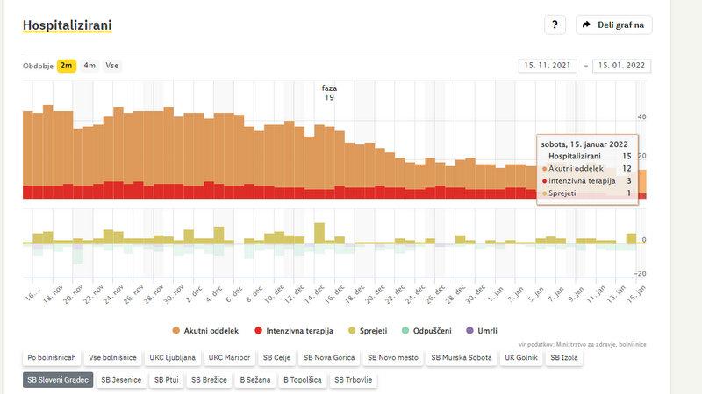Switch the period to 4m
The width and height of the screenshot is (702, 394).
[x=90, y=66]
